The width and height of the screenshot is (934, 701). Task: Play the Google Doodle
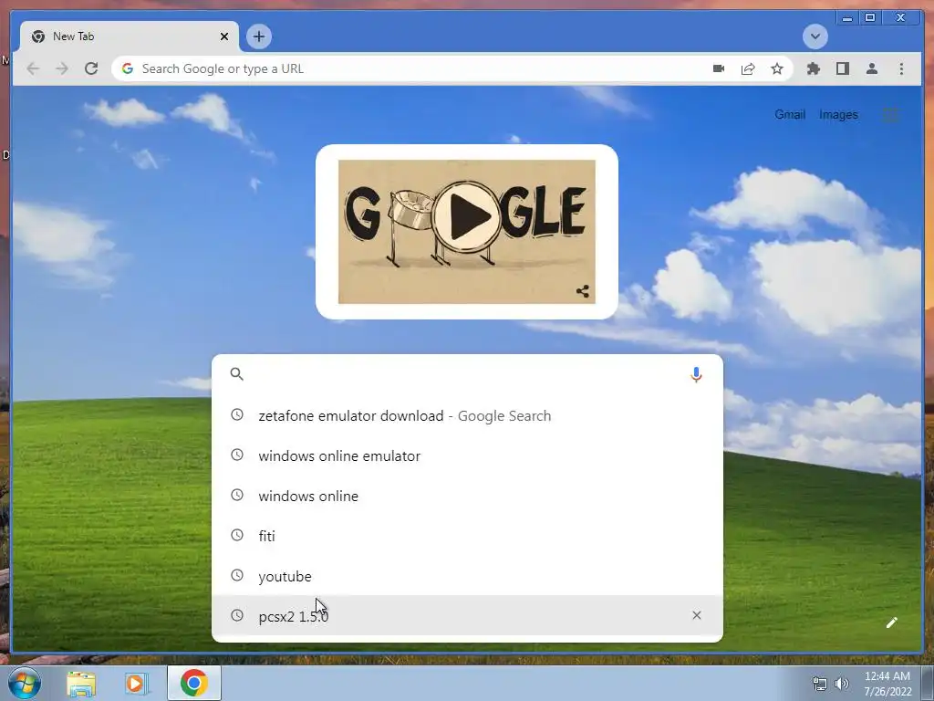pos(466,216)
